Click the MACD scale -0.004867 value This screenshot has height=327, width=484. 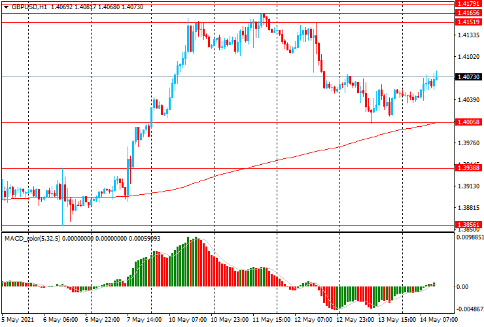click(x=470, y=309)
